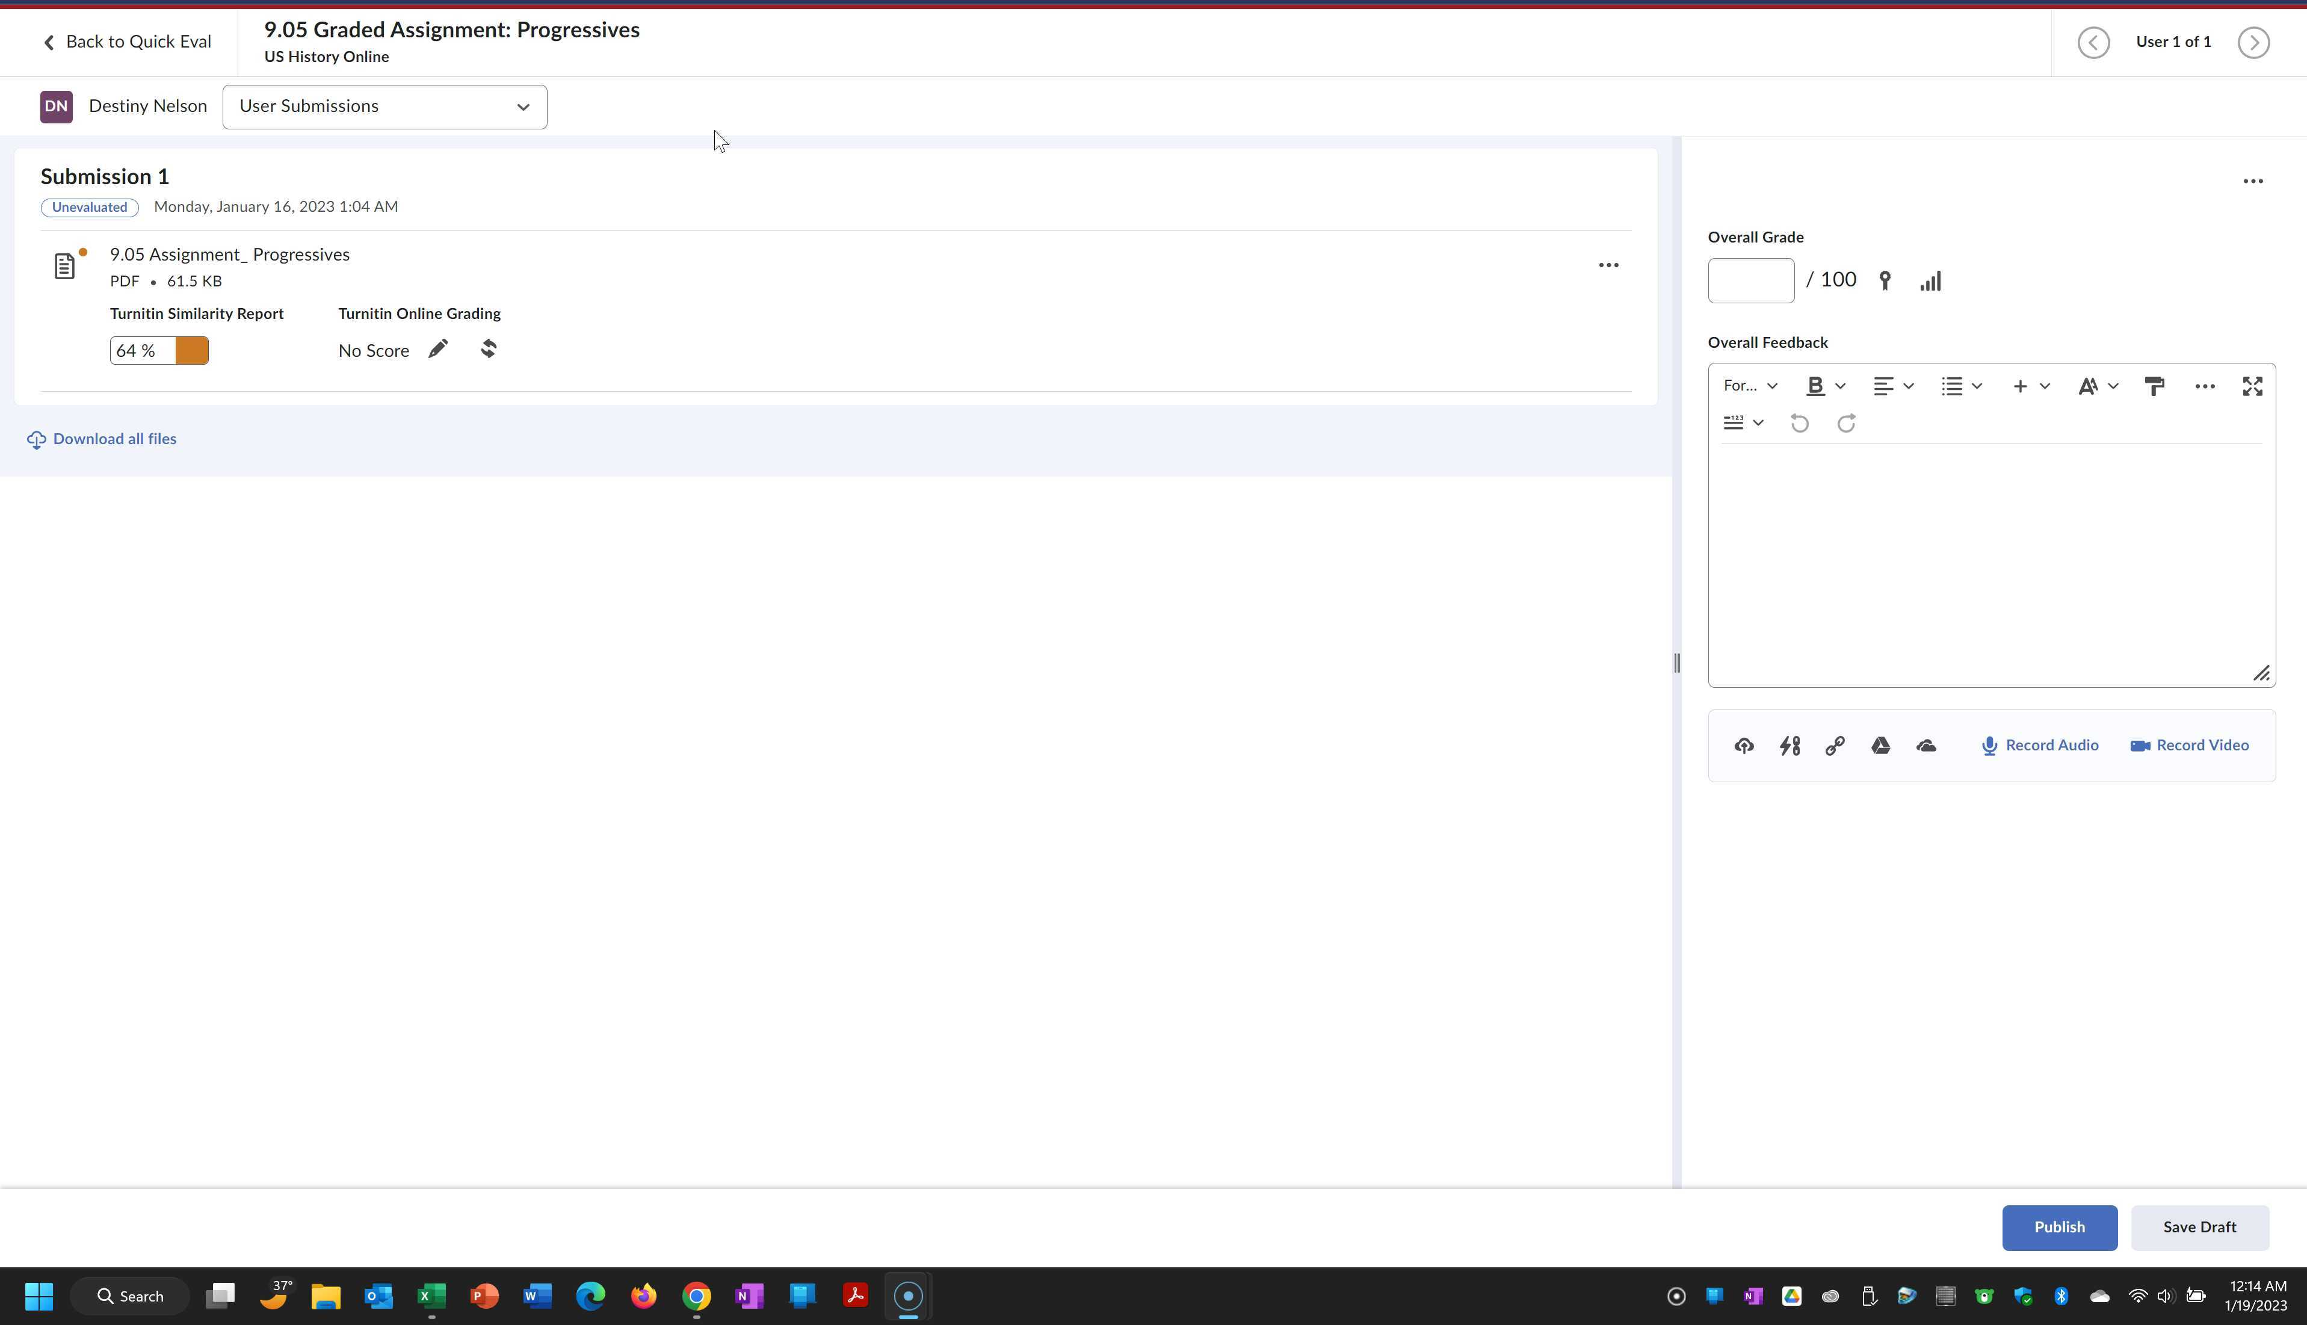Open more actions menu for the submission file
Screen dimensions: 2307x1325
point(1608,266)
